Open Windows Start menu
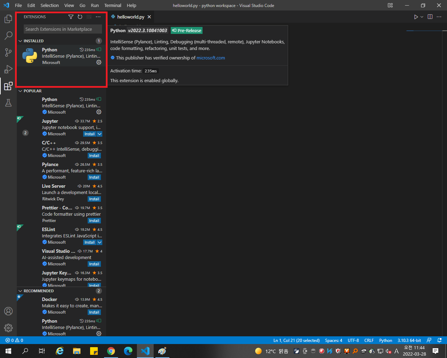The width and height of the screenshot is (447, 358). [x=8, y=351]
